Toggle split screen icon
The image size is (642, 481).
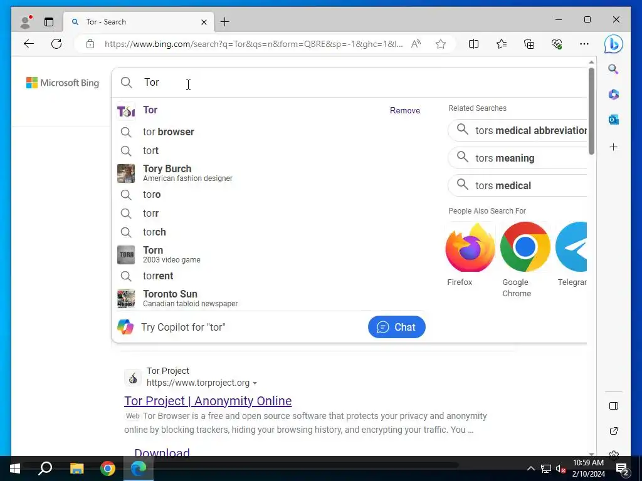pos(473,44)
